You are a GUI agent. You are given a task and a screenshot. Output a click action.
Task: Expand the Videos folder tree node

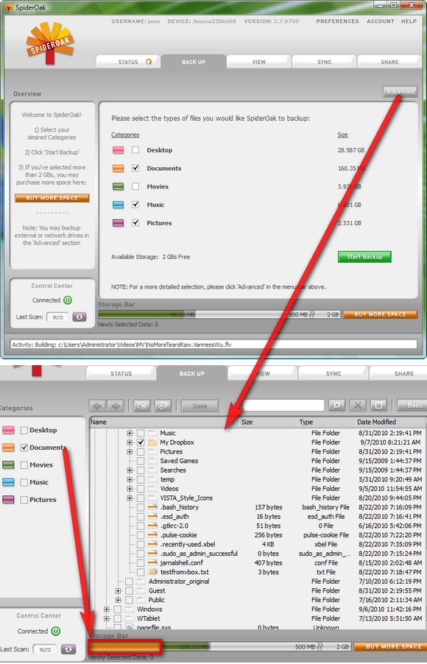(130, 489)
